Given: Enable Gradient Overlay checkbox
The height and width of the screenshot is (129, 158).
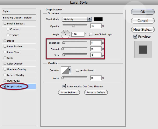Looking at the screenshot, I should click(x=5, y=69).
